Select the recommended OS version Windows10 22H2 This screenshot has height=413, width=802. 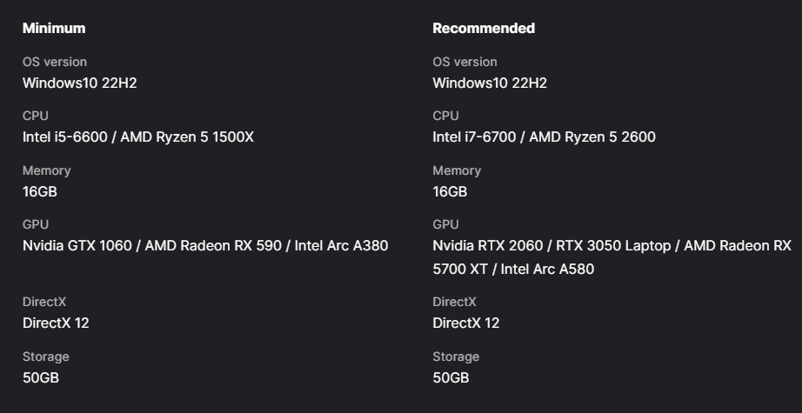(490, 83)
